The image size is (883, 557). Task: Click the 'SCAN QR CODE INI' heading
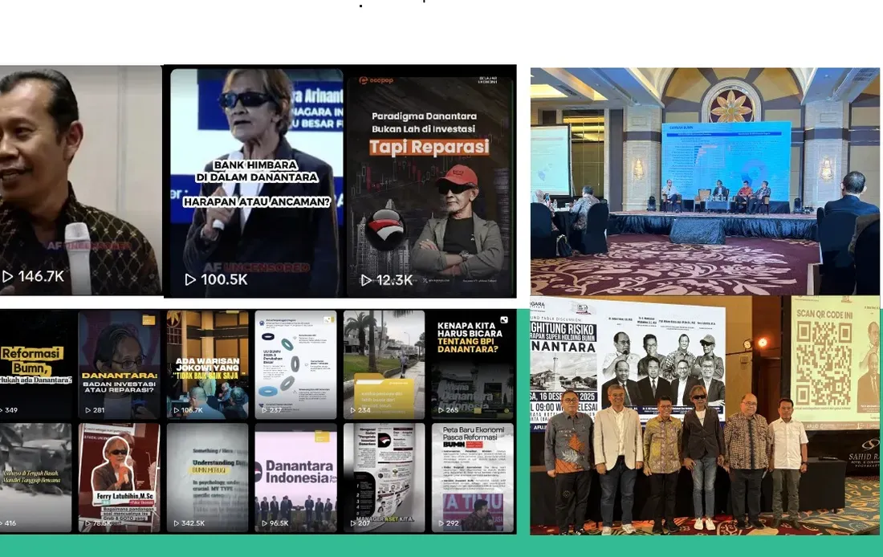point(824,314)
